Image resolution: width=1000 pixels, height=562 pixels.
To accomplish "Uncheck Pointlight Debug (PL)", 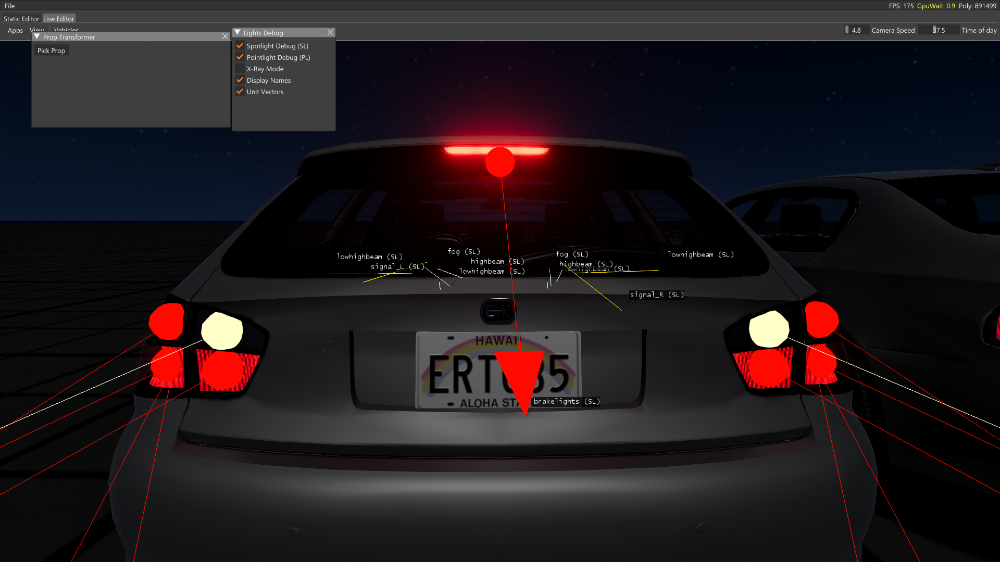I will [240, 57].
